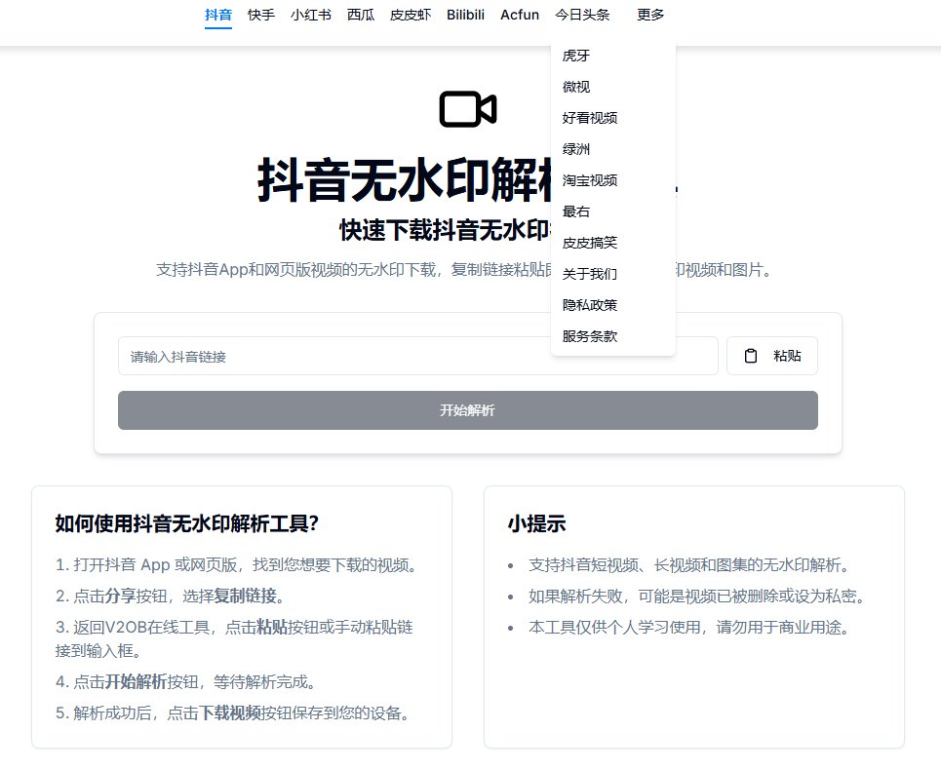Collapse the 更多 dropdown menu

pos(650,15)
